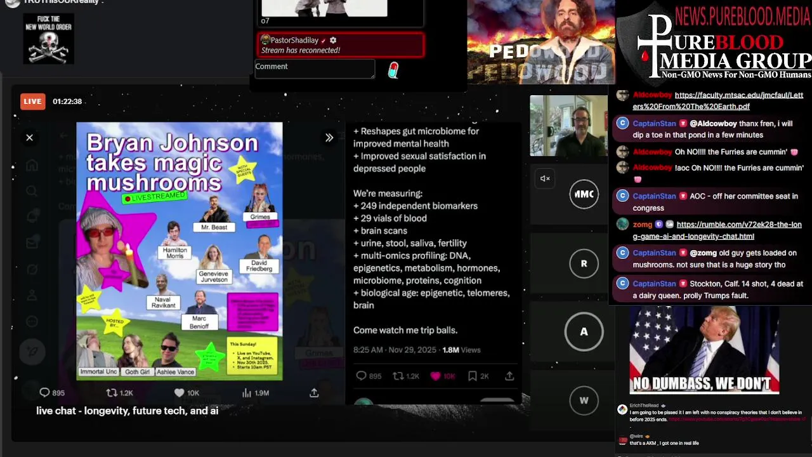
Task: Click the 'Stream has reconnected!' message
Action: [x=301, y=50]
